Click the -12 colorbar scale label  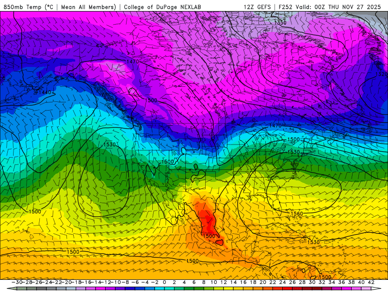106,282
